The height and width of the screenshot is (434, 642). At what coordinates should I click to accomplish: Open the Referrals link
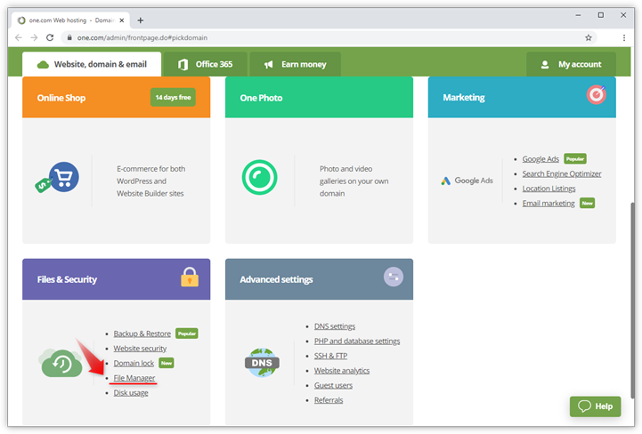tap(329, 400)
